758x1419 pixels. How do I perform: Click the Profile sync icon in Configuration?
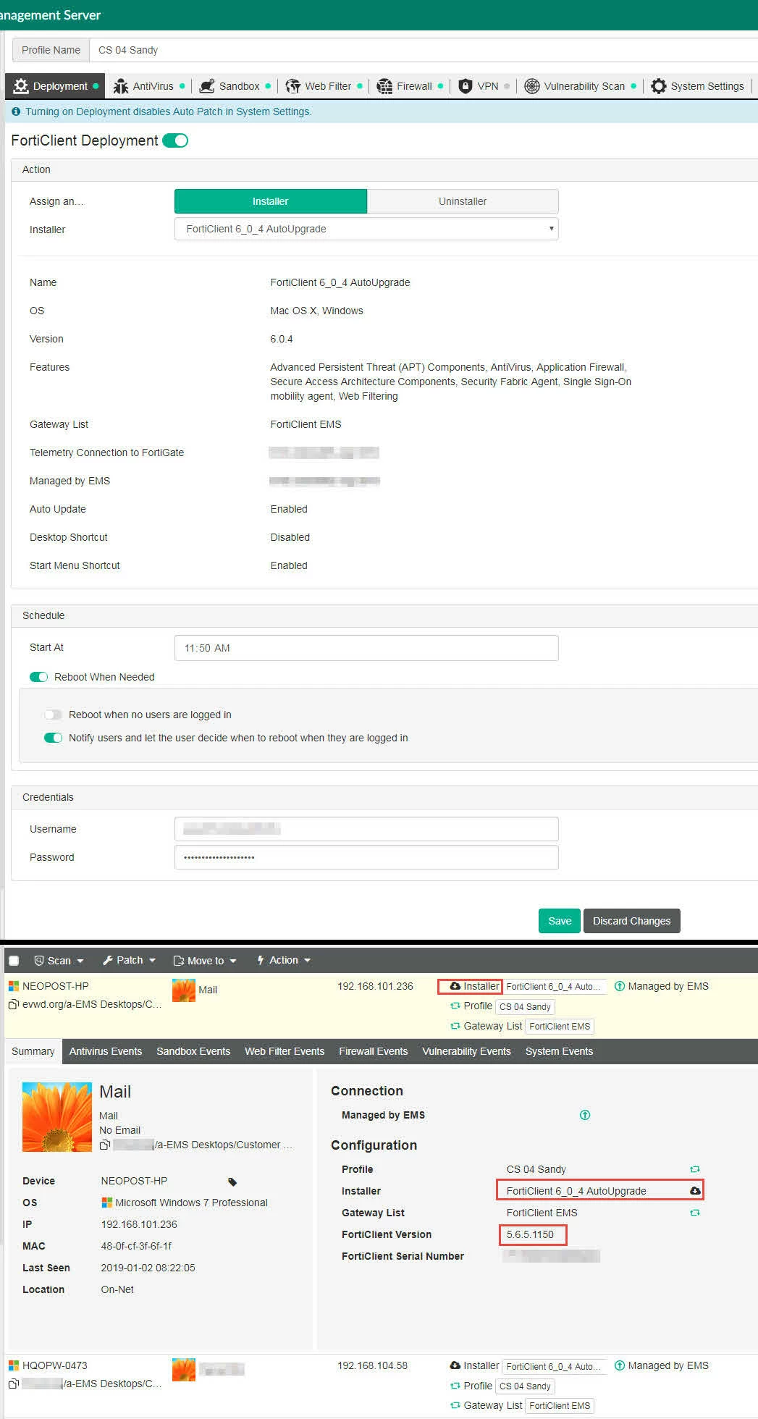click(x=695, y=1169)
